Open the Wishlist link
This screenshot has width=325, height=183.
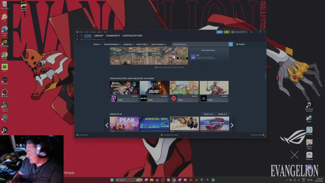point(240,44)
